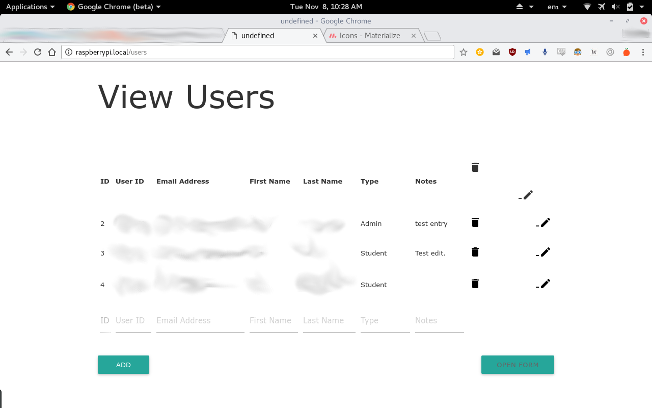Open the yellow star bookmark extension
652x408 pixels.
[x=480, y=52]
